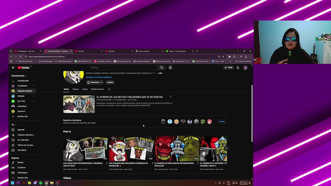
Task: Open videojuegos perturbadores iceberg thumbnail
Action: [x=177, y=149]
